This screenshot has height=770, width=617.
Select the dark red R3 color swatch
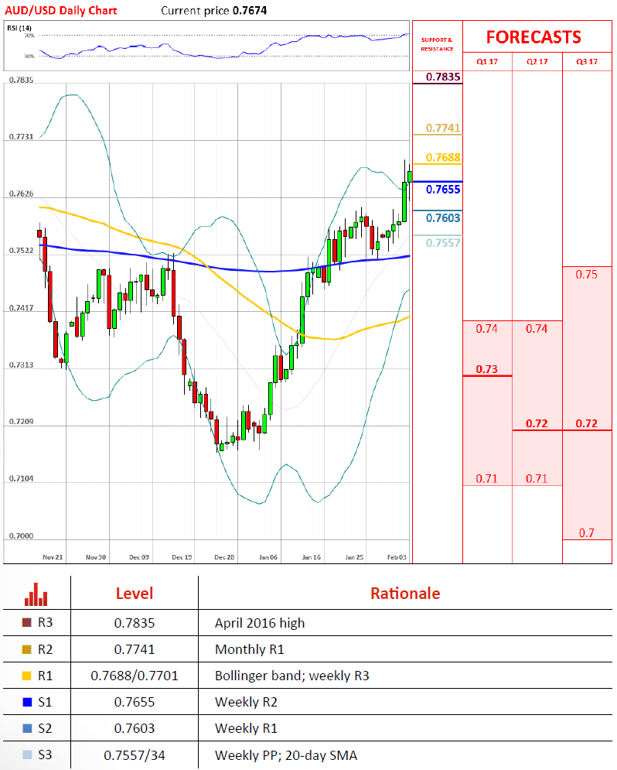(x=28, y=622)
